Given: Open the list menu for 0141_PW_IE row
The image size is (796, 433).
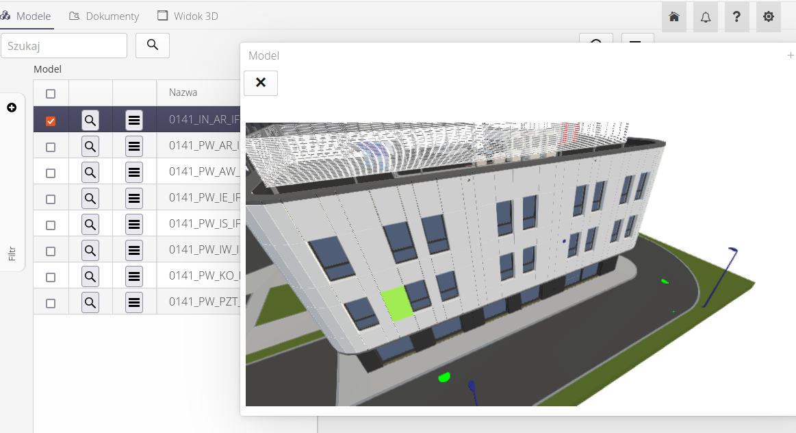Looking at the screenshot, I should (x=134, y=199).
